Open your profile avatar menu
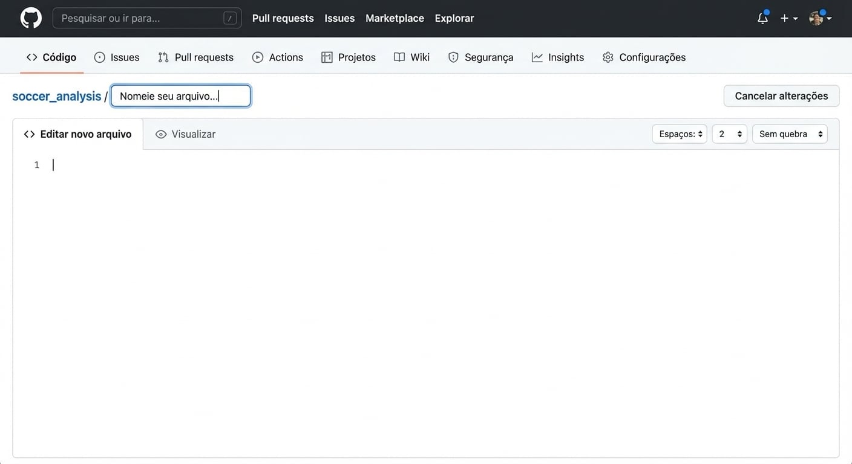852x464 pixels. tap(816, 18)
